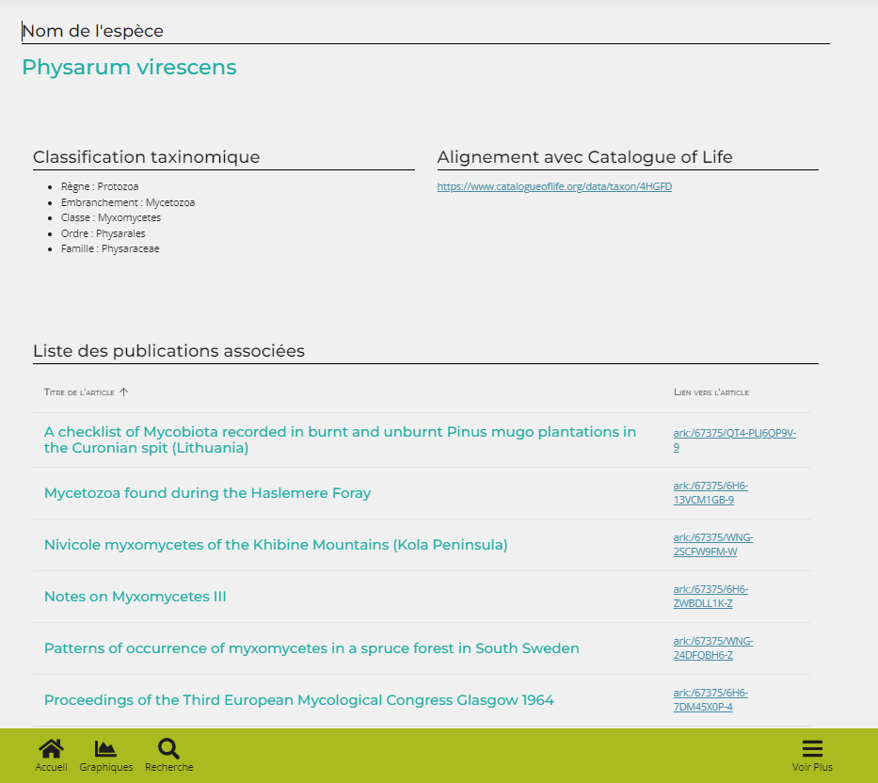Click the Physarum virescens species title

129,67
